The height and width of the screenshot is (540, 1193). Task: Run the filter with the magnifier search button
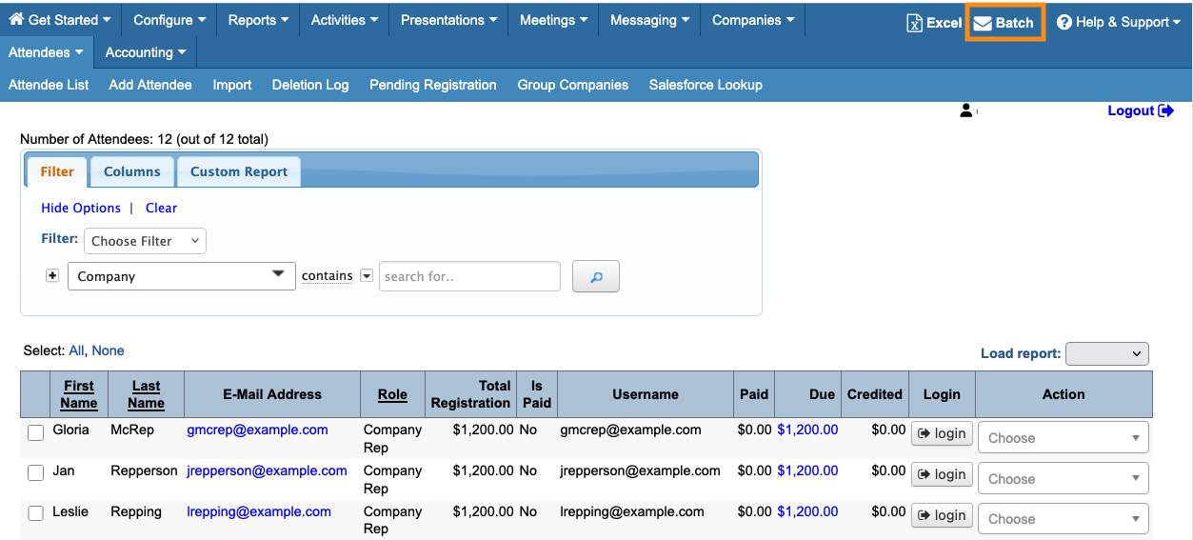(596, 276)
